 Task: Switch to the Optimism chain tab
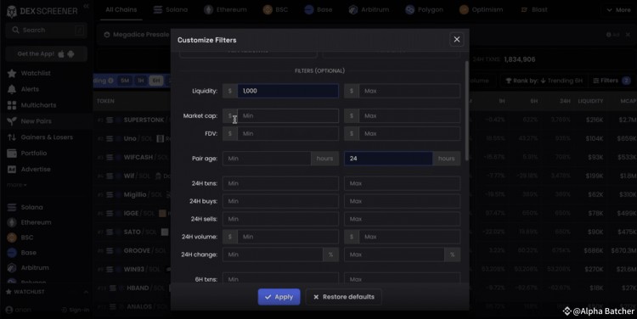(481, 9)
